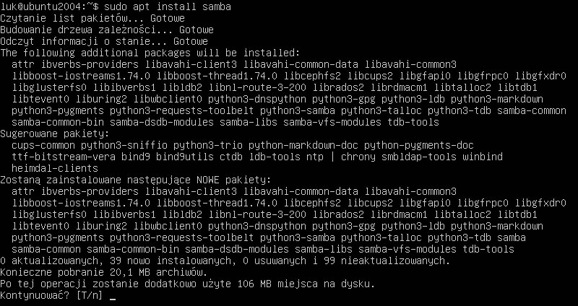Click the sudo apt install samba command
This screenshot has width=578, height=306.
[168, 6]
